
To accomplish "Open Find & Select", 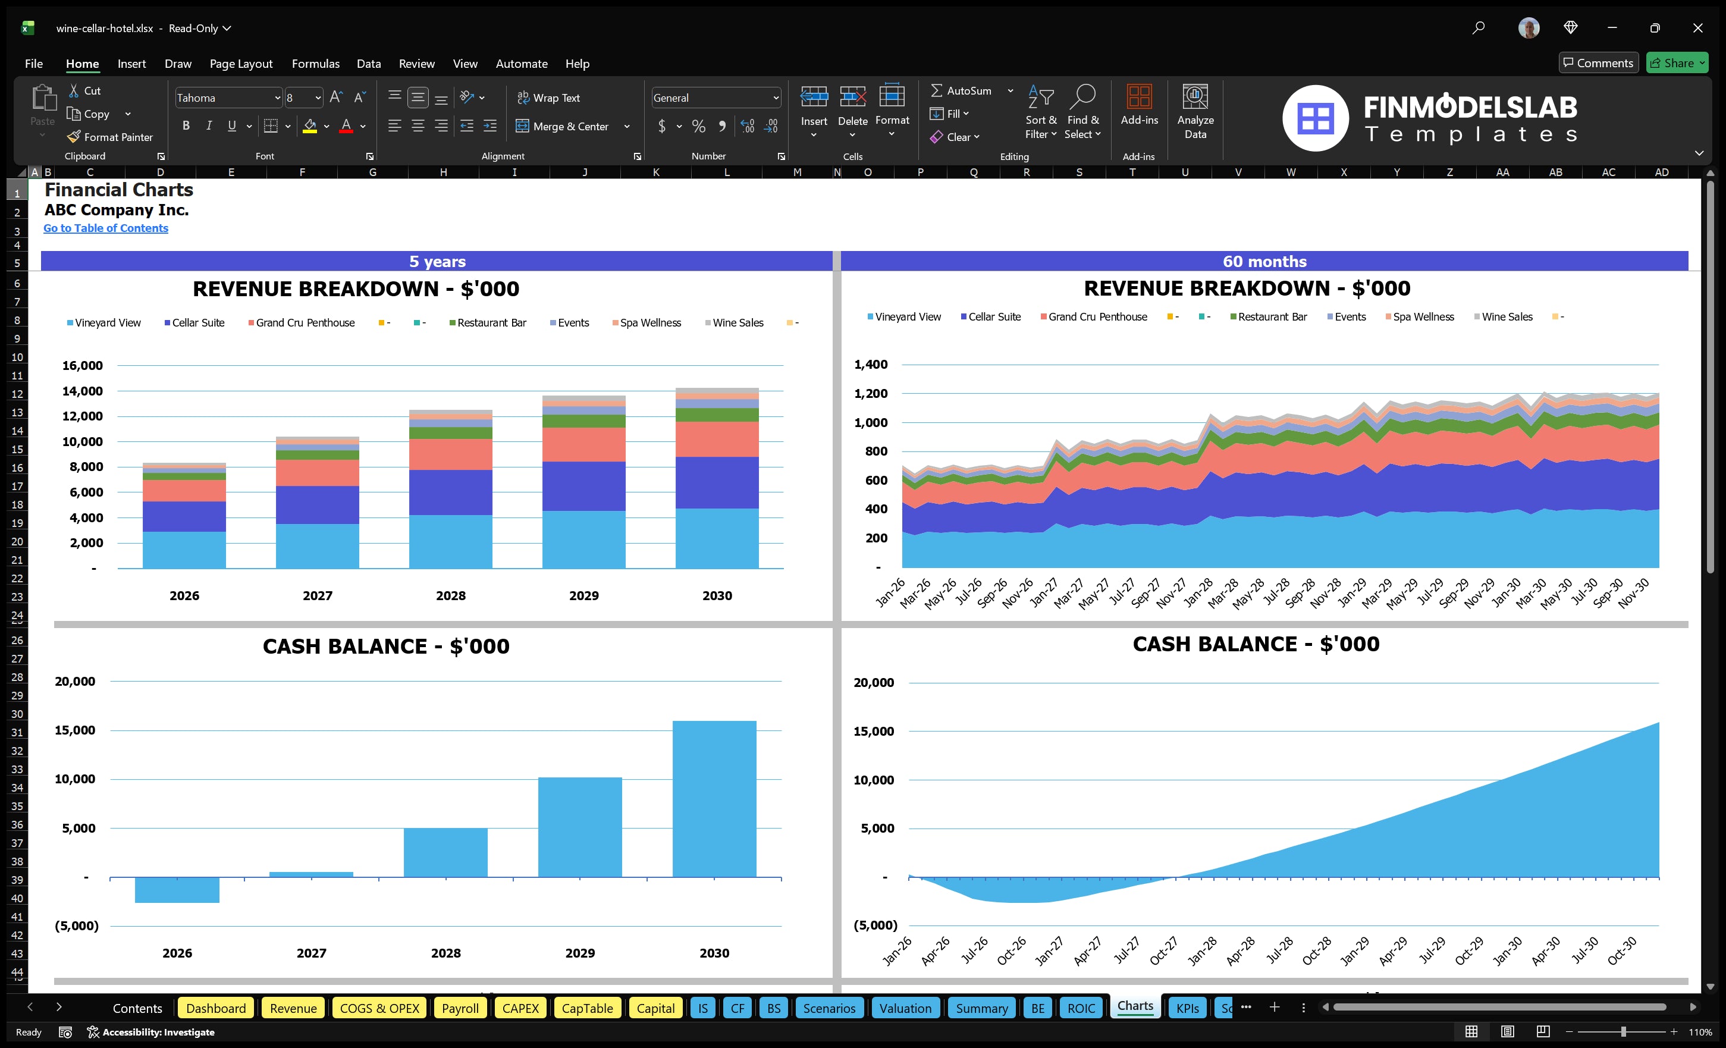I will coord(1083,112).
